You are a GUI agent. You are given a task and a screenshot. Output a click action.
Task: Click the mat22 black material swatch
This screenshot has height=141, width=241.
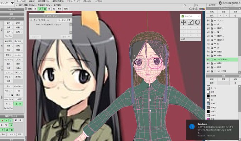(x=208, y=111)
